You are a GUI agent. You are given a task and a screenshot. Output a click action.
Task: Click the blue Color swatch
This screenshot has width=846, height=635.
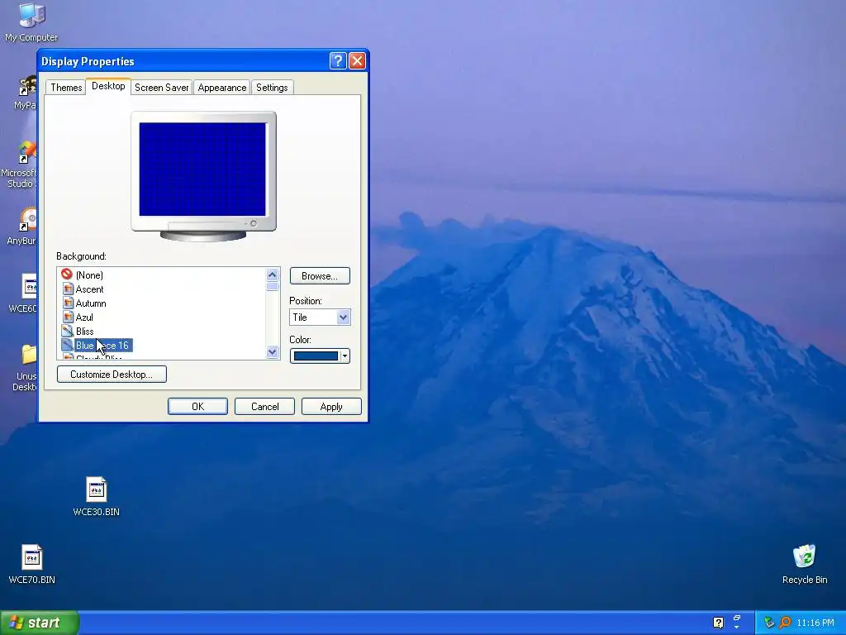316,356
